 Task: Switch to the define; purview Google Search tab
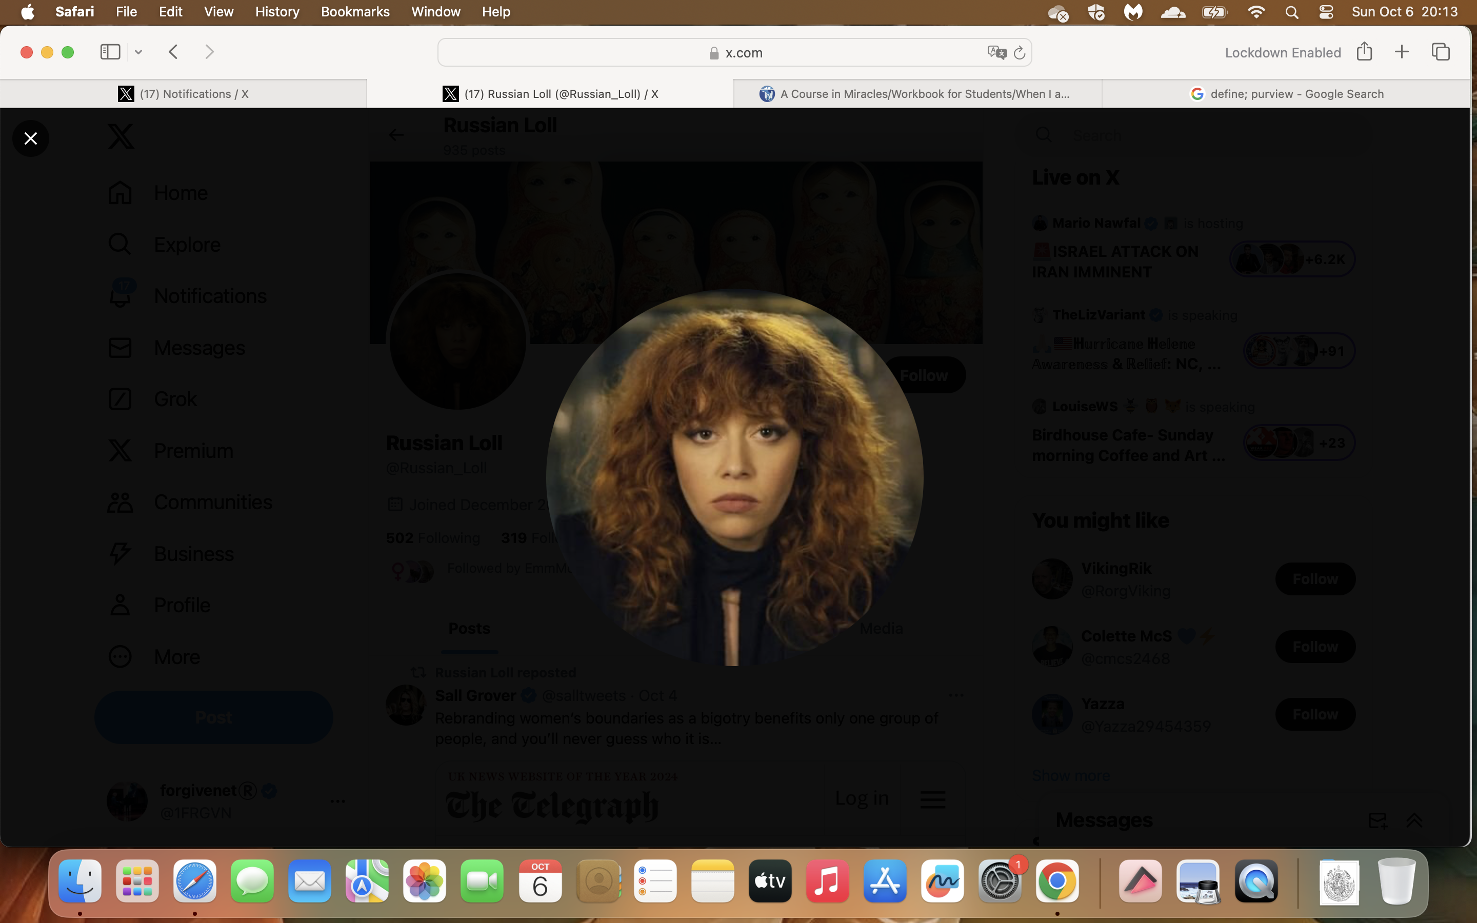(1287, 93)
